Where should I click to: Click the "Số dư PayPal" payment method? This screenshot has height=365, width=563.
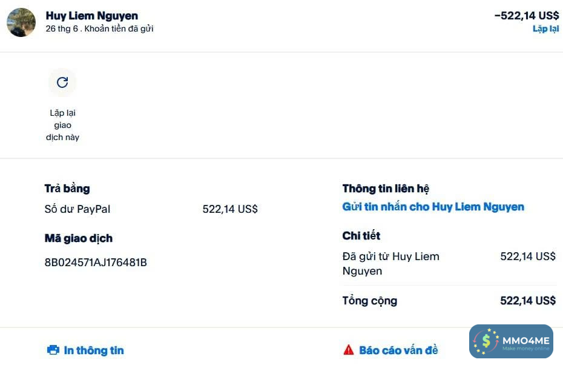[x=77, y=209]
